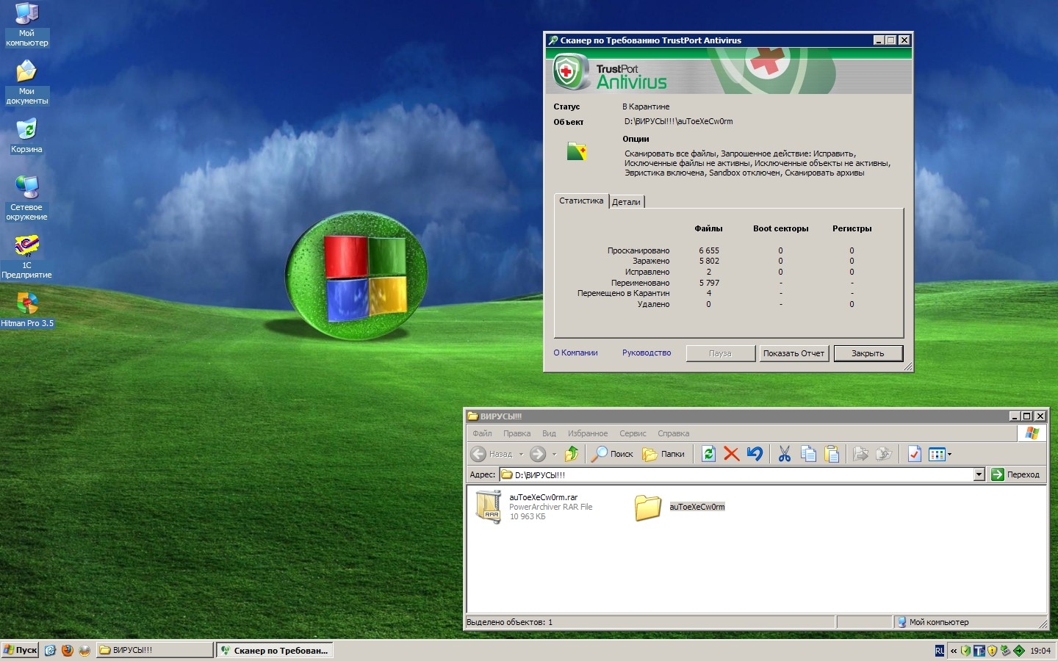Viewport: 1058px width, 661px height.
Task: Launch Firefox from the quick launch bar
Action: click(68, 650)
